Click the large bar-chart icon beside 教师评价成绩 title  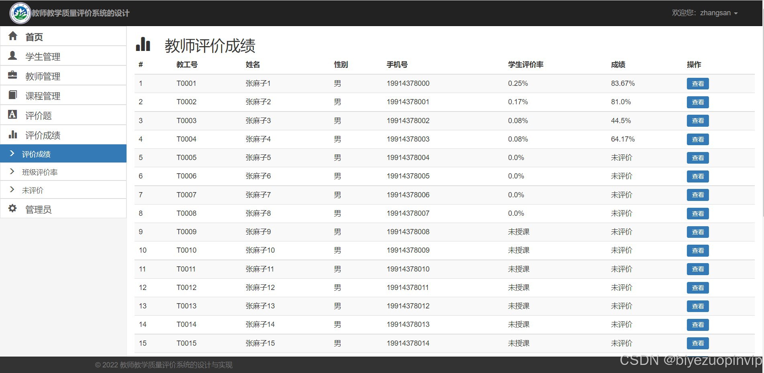143,44
